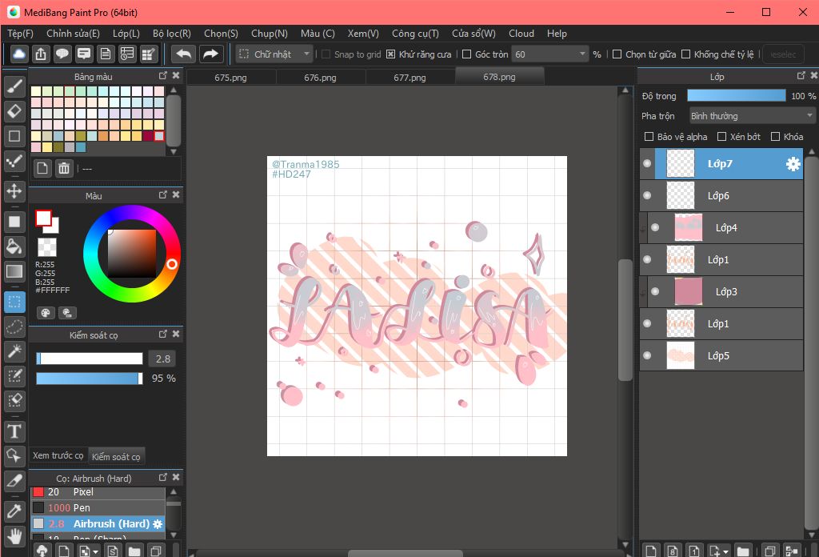Click the Redo arrow icon
Viewport: 819px width, 557px height.
[x=210, y=54]
